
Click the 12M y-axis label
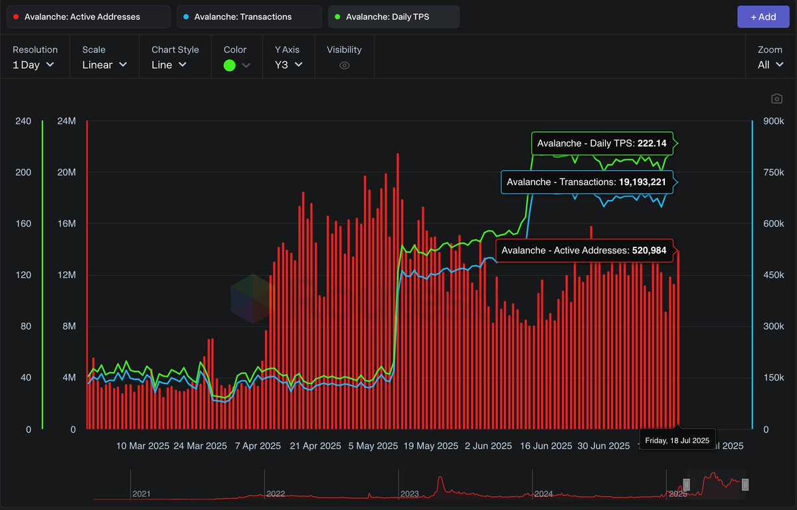[x=67, y=275]
